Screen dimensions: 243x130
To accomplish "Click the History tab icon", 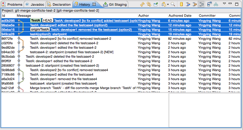I will [x=76, y=4].
